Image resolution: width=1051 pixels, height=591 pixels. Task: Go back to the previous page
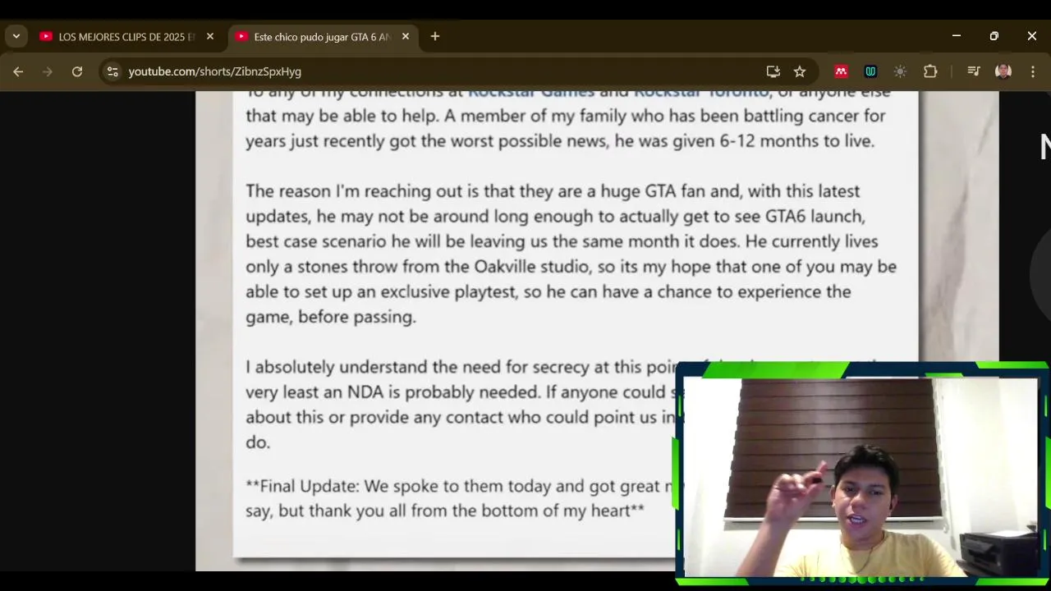point(18,71)
